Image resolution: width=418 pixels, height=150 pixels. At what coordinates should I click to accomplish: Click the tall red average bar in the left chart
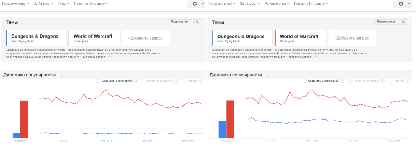click(x=24, y=119)
